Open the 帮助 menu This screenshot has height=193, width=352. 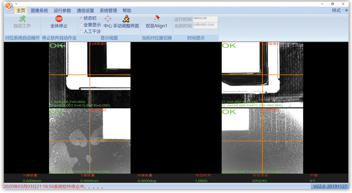coord(127,10)
